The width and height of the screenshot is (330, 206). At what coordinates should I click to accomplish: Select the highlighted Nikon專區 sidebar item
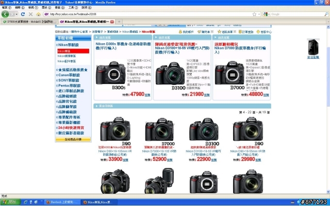pyautogui.click(x=73, y=51)
